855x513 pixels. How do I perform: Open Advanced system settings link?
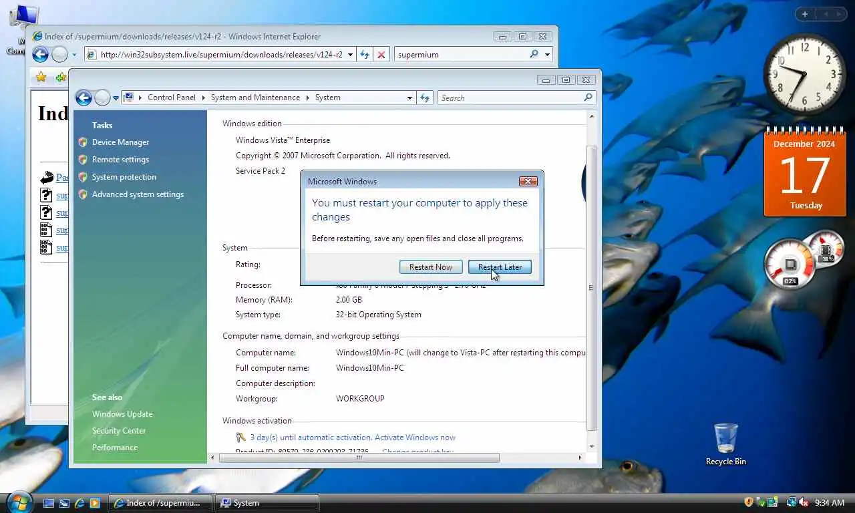(x=138, y=194)
